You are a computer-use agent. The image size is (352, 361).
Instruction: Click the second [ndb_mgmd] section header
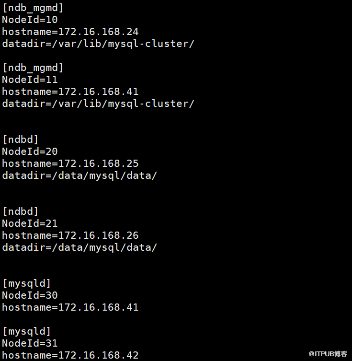[33, 68]
